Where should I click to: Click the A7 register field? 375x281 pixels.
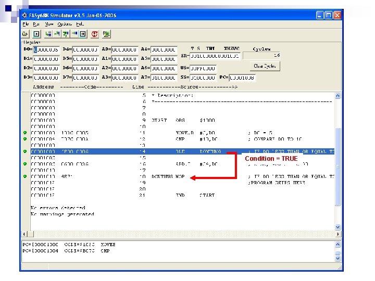point(164,78)
